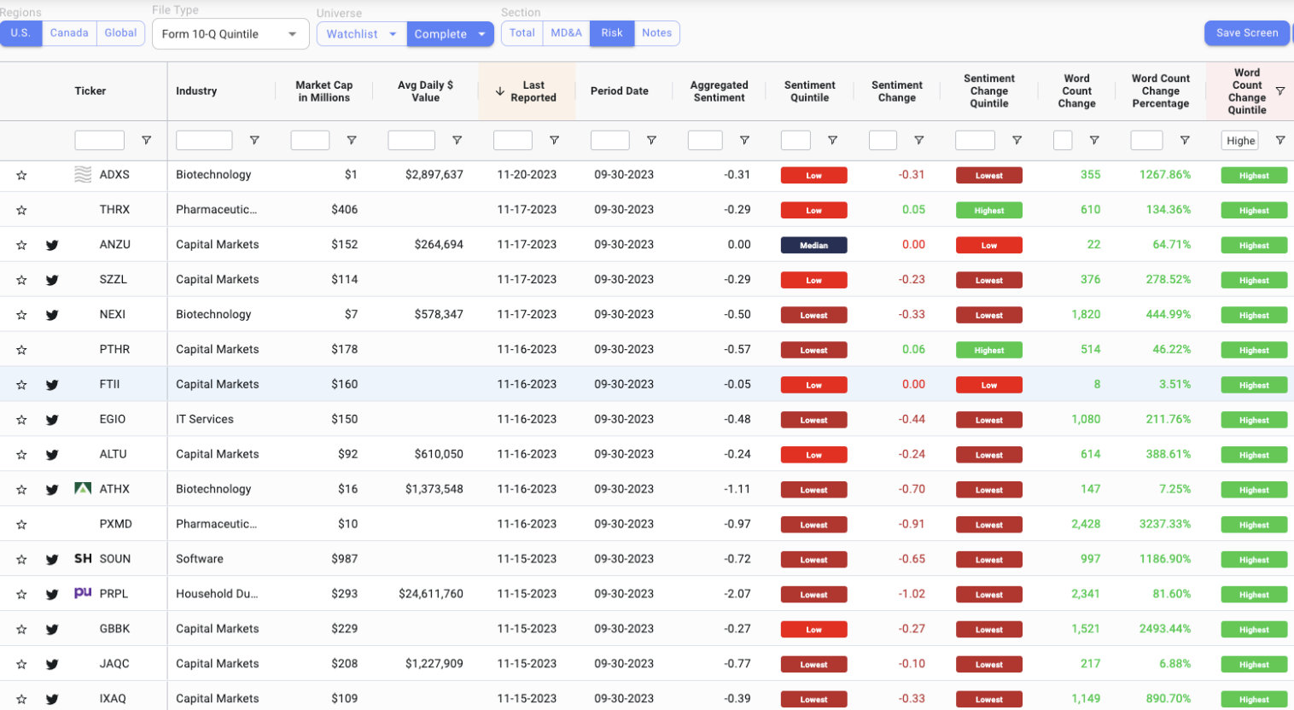The width and height of the screenshot is (1294, 710).
Task: Toggle the favorite star for THRX
Action: tap(21, 210)
